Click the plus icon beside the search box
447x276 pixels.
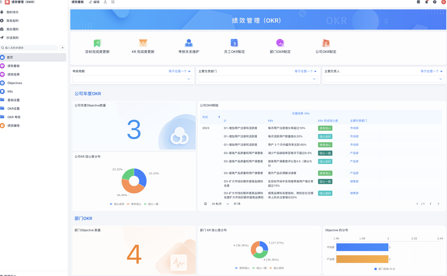point(63,48)
